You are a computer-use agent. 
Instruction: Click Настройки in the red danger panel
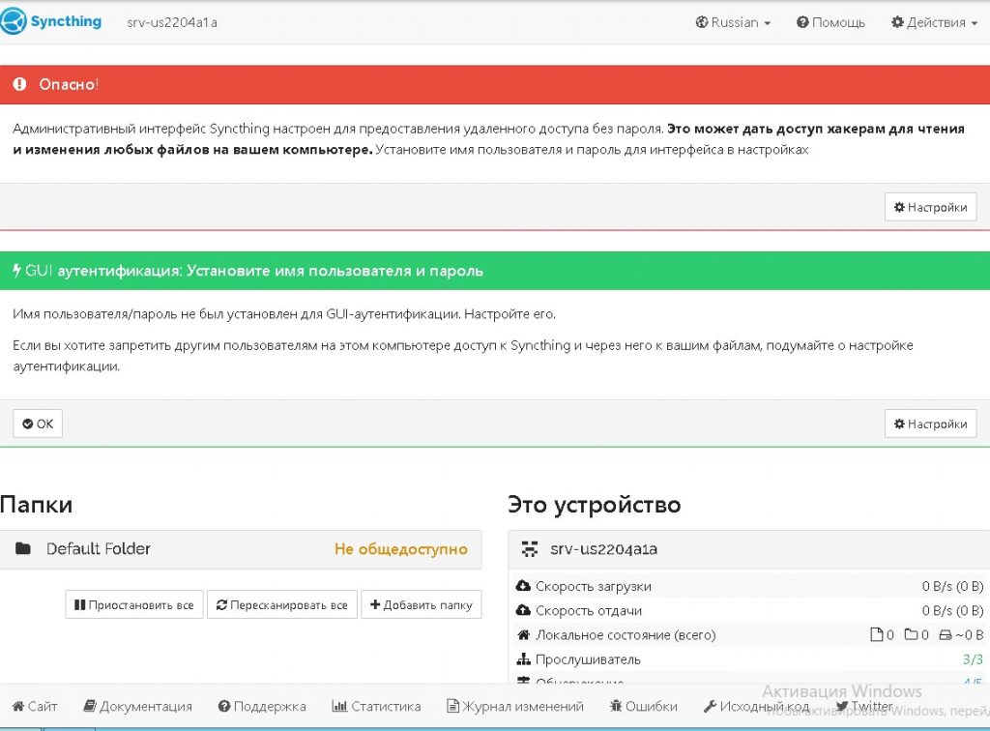[x=930, y=207]
